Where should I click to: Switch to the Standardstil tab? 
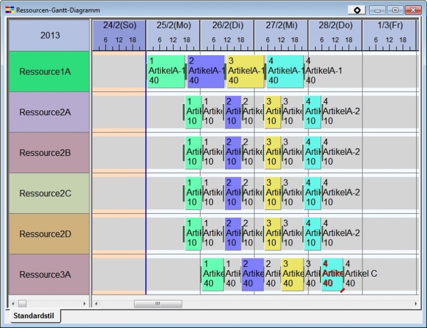[x=33, y=315]
